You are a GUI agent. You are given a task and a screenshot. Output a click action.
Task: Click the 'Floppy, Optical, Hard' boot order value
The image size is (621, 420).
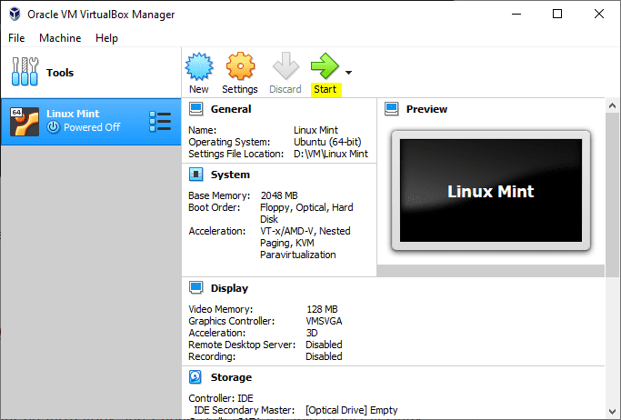(306, 207)
